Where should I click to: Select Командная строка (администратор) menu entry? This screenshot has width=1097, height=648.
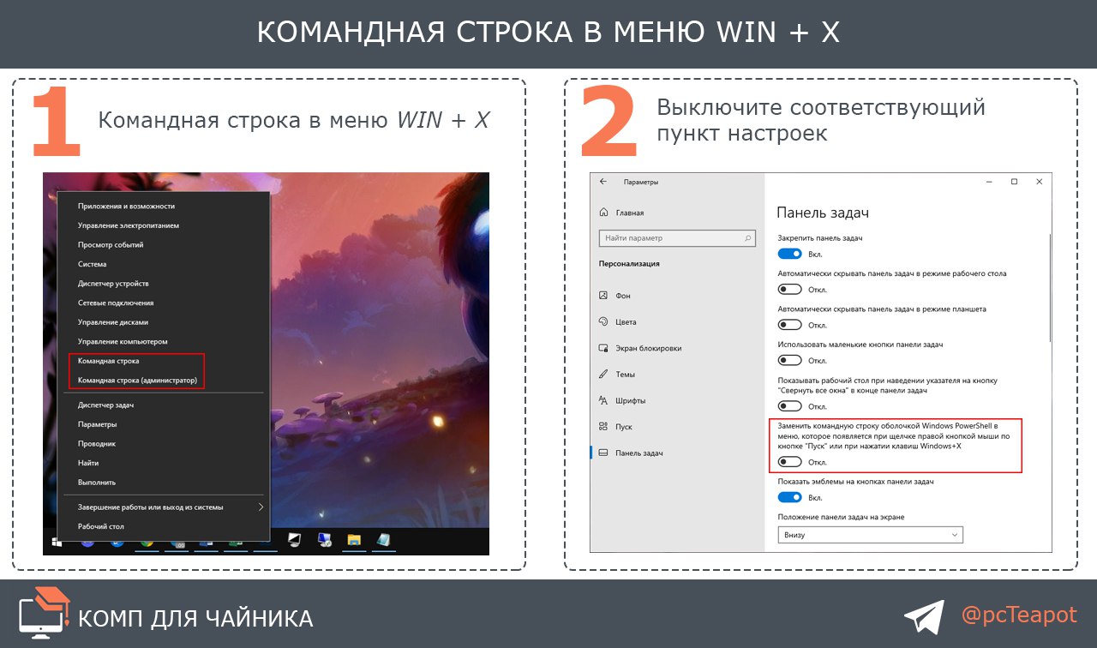click(x=137, y=381)
